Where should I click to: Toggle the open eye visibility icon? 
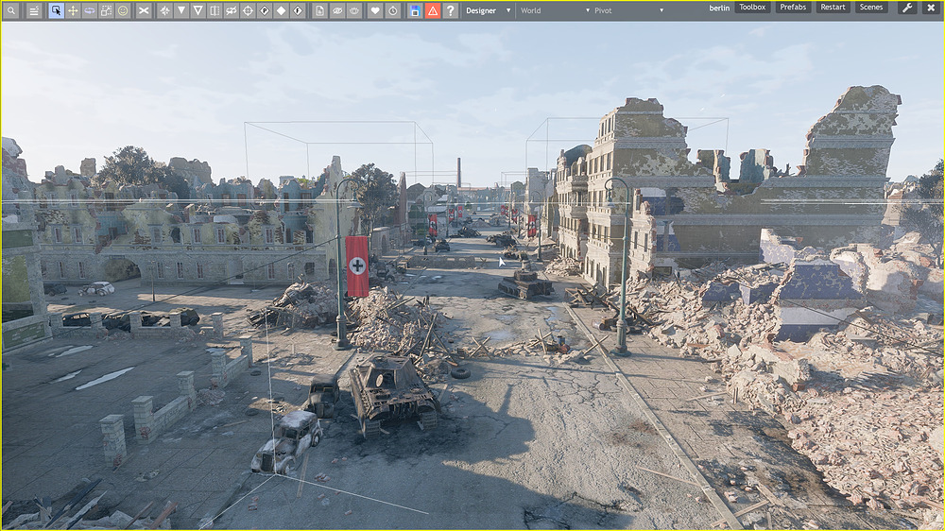(x=354, y=10)
